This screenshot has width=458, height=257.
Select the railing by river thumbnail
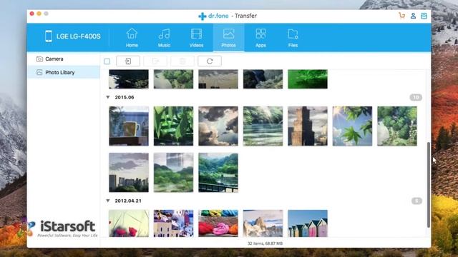(x=218, y=173)
